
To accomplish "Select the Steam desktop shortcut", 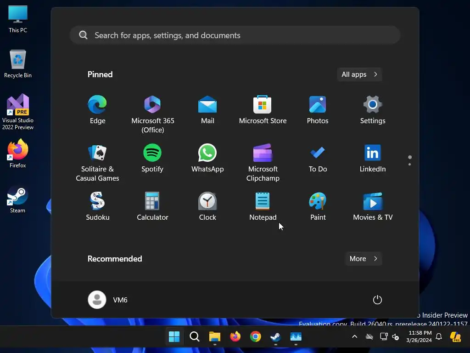I will (18, 199).
